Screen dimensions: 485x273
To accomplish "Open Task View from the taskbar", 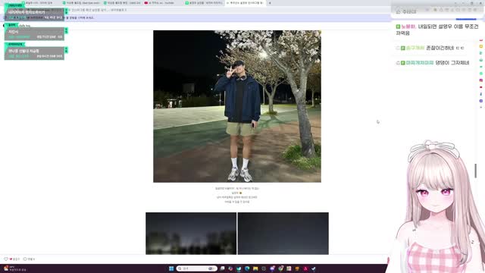I will [222, 268].
